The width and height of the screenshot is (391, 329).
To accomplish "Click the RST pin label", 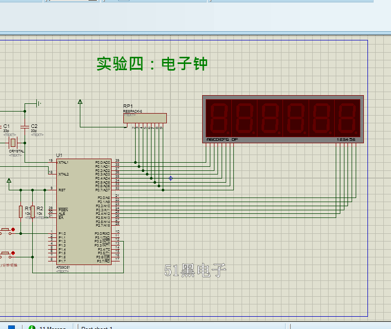I will [62, 190].
